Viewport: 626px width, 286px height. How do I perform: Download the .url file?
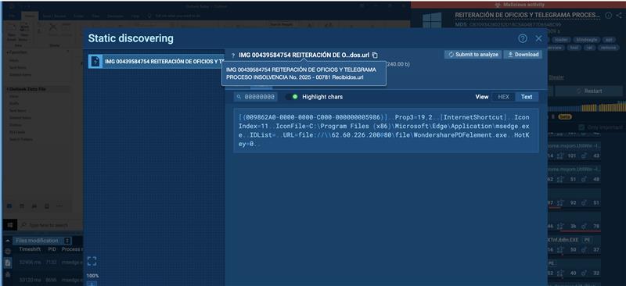coord(523,55)
